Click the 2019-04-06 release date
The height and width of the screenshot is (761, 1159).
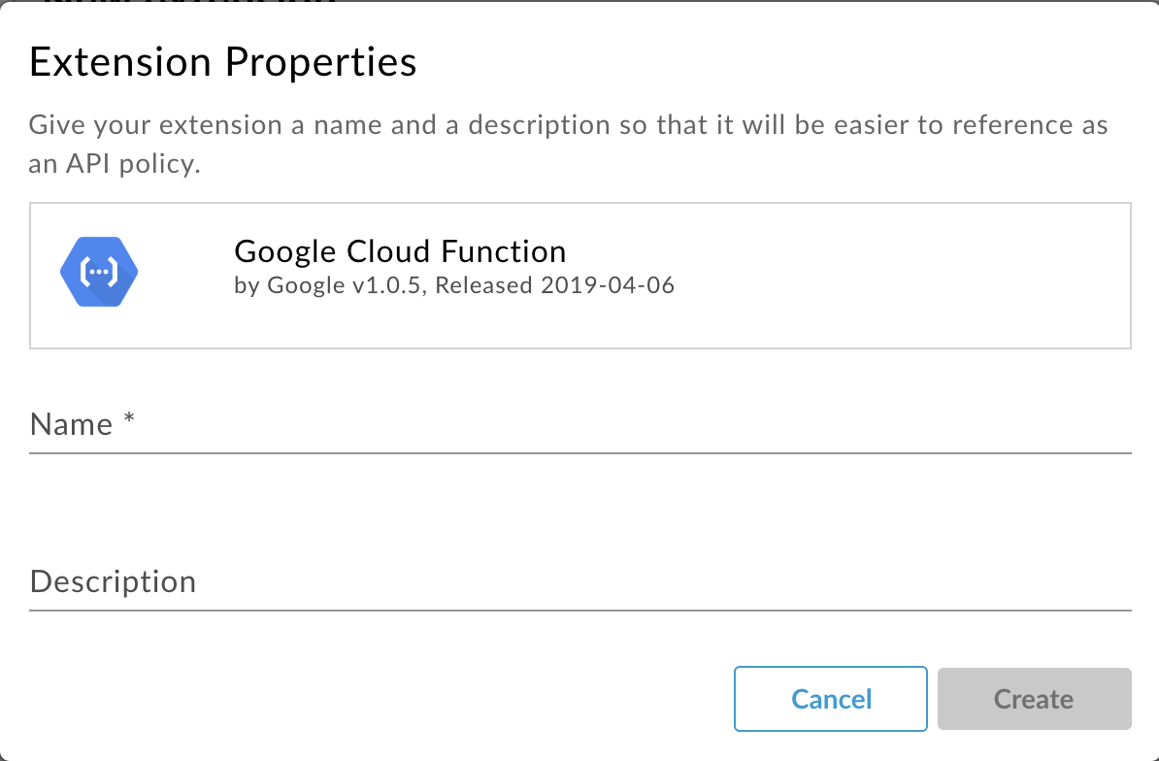608,285
